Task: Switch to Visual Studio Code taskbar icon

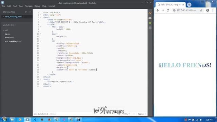Action: coord(35,120)
